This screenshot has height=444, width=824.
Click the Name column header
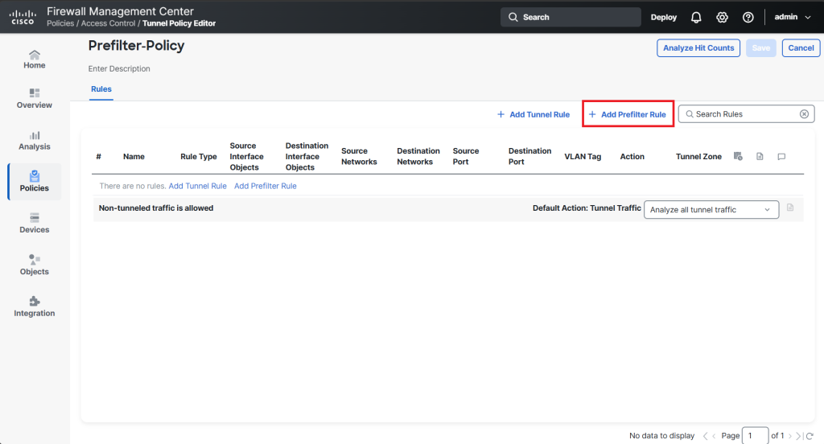point(134,157)
